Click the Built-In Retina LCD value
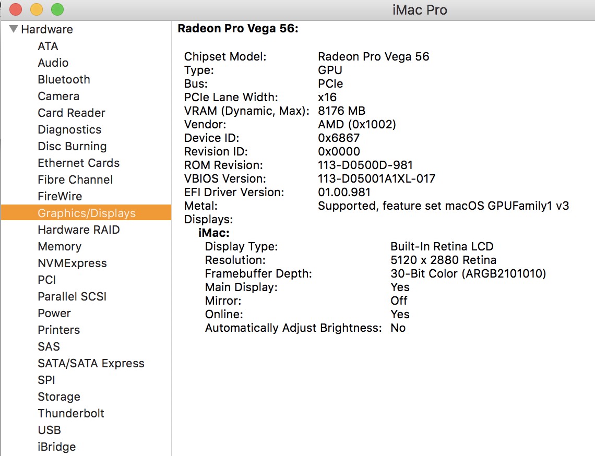Screen dimensions: 595x456 tap(442, 246)
